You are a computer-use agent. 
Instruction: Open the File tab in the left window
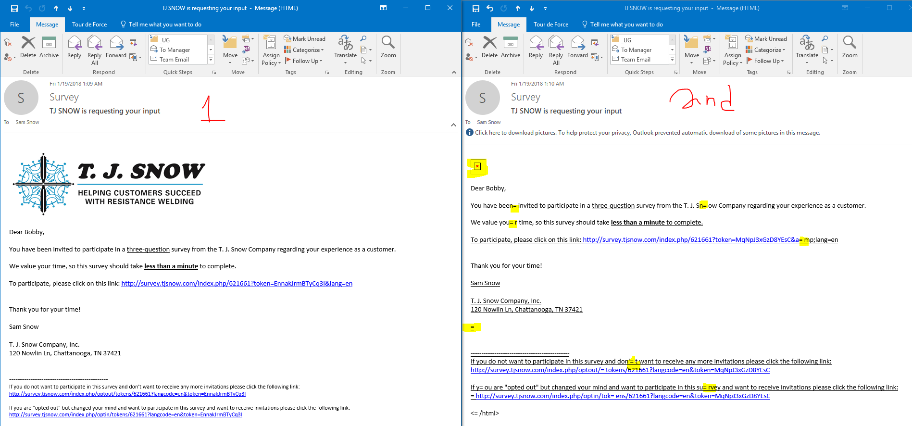click(x=14, y=25)
